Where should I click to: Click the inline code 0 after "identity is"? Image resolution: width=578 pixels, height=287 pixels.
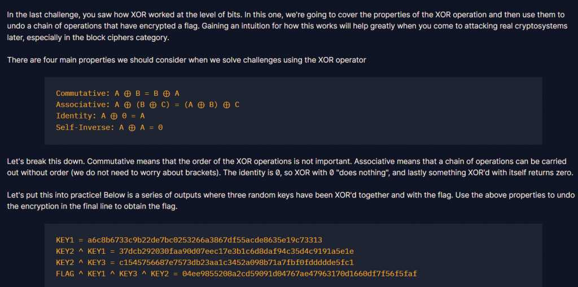pyautogui.click(x=277, y=173)
